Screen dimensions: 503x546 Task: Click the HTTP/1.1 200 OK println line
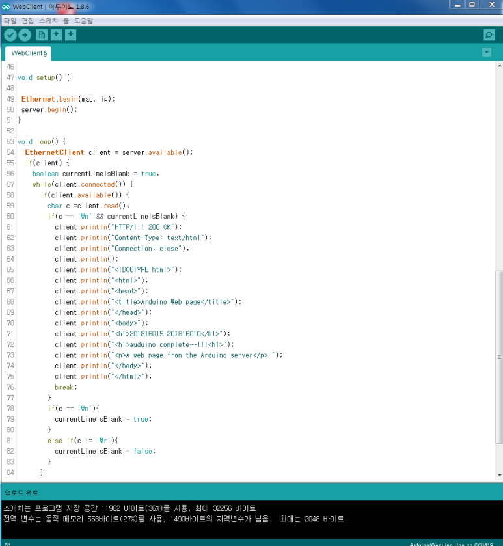click(x=118, y=227)
